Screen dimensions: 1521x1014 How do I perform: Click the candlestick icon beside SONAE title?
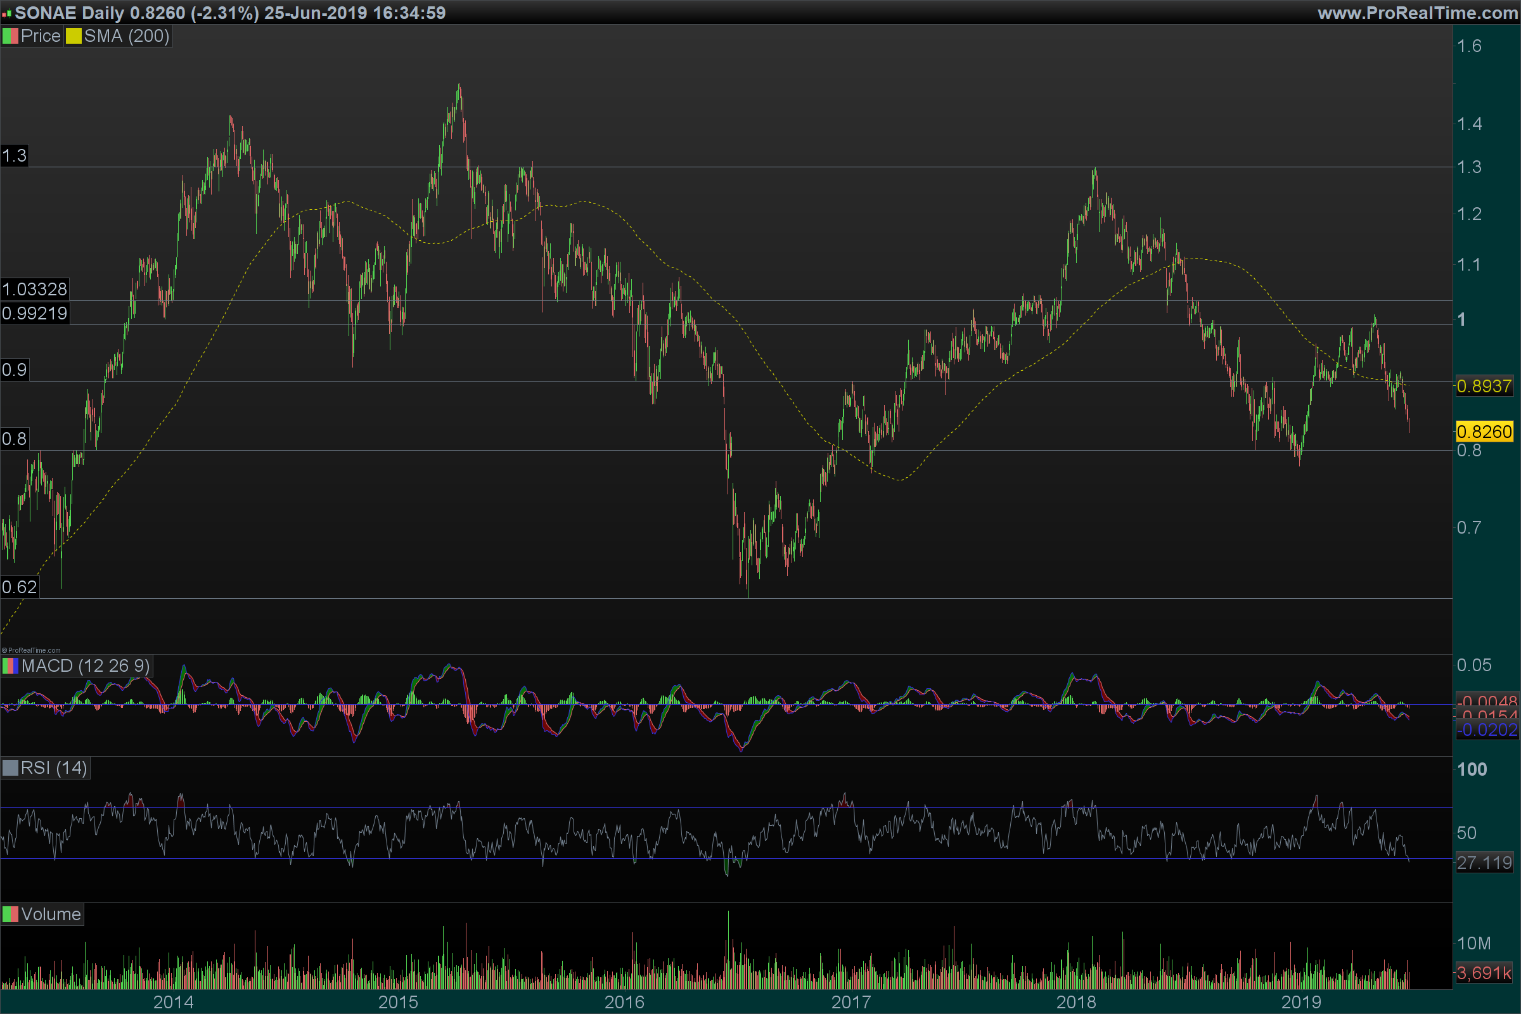coord(6,13)
